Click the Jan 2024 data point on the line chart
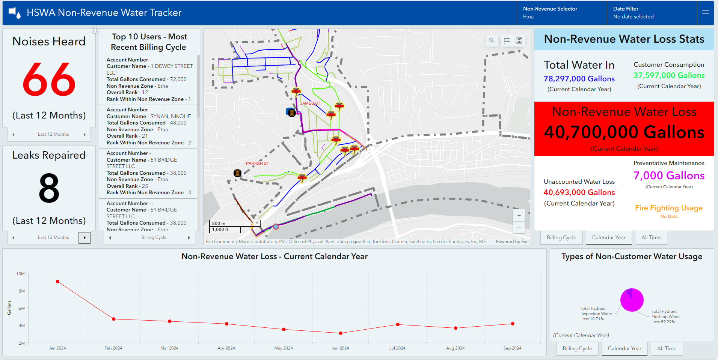Viewport: 718px width, 360px height. tap(57, 281)
